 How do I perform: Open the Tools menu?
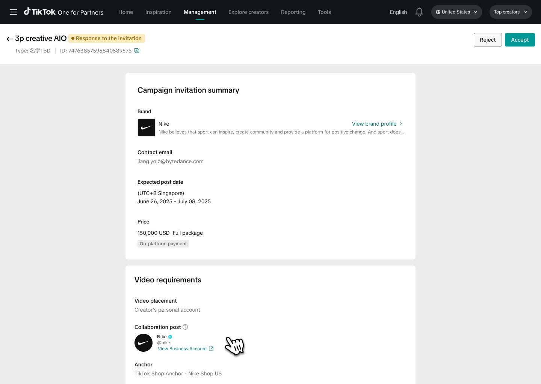324,12
